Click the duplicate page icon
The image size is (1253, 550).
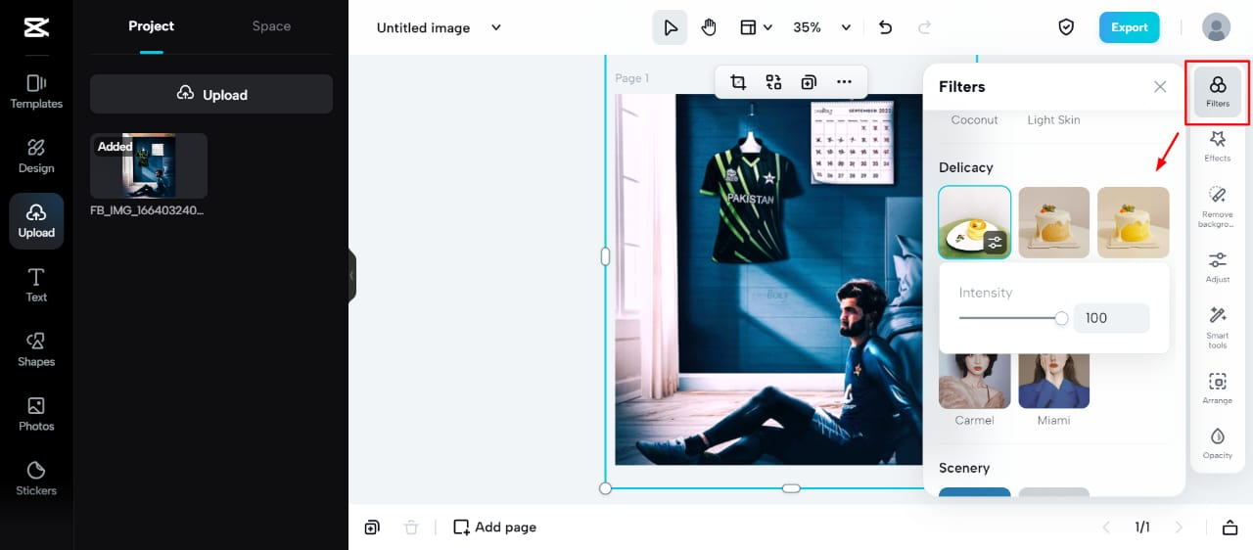pyautogui.click(x=372, y=527)
